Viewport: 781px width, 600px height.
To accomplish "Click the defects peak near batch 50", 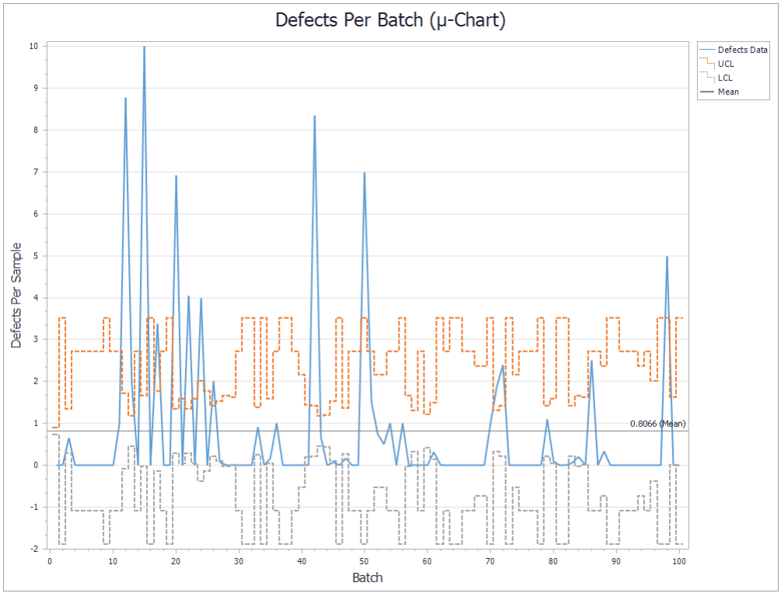I will pos(364,172).
